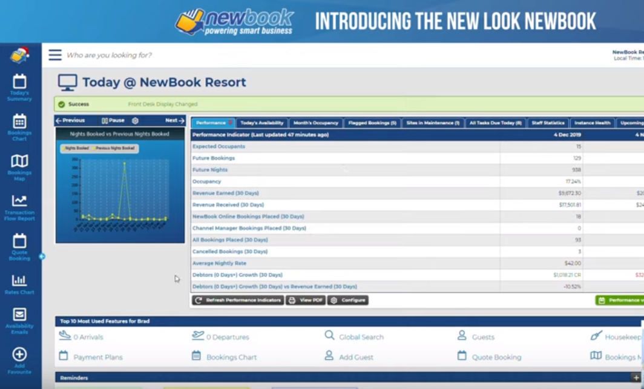
Task: Open Add Guest feature
Action: tap(349, 356)
